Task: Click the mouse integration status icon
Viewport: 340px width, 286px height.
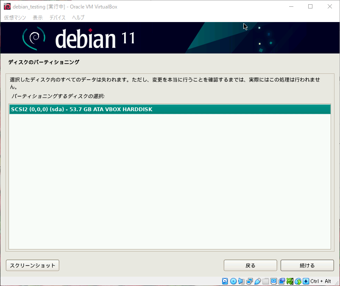Action: (298, 281)
